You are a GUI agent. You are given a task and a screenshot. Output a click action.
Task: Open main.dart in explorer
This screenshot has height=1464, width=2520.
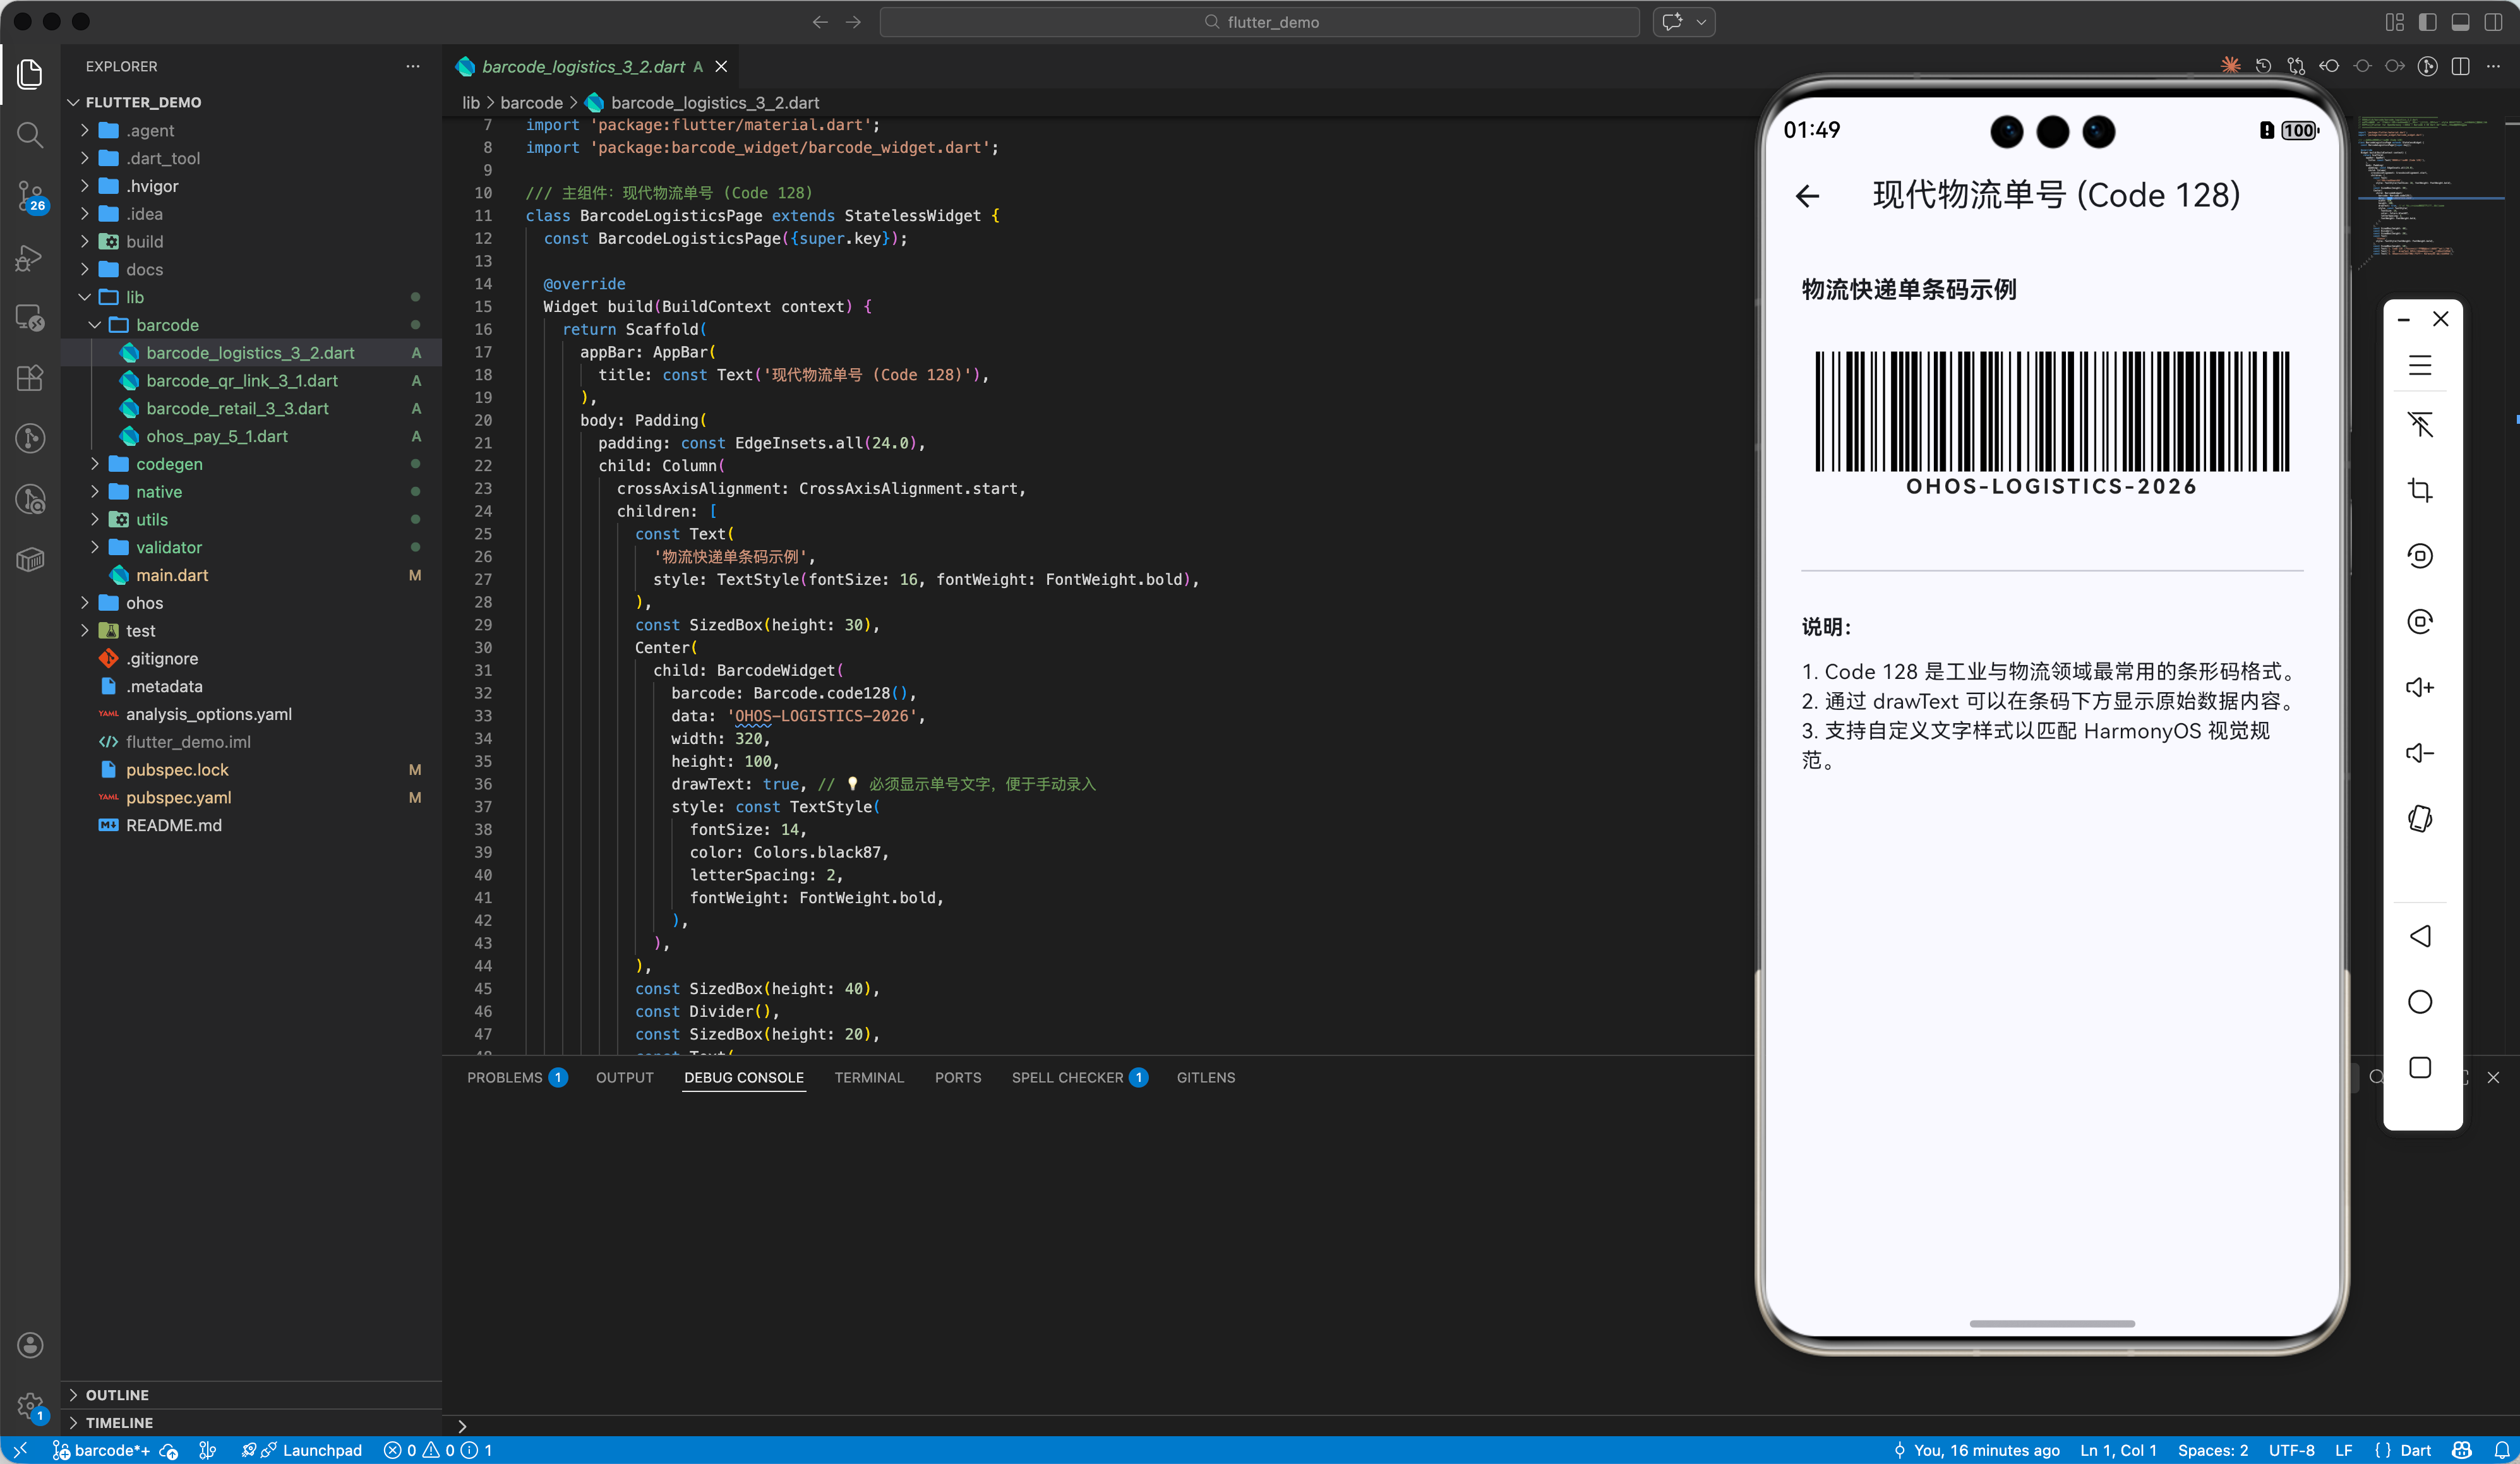pyautogui.click(x=172, y=575)
